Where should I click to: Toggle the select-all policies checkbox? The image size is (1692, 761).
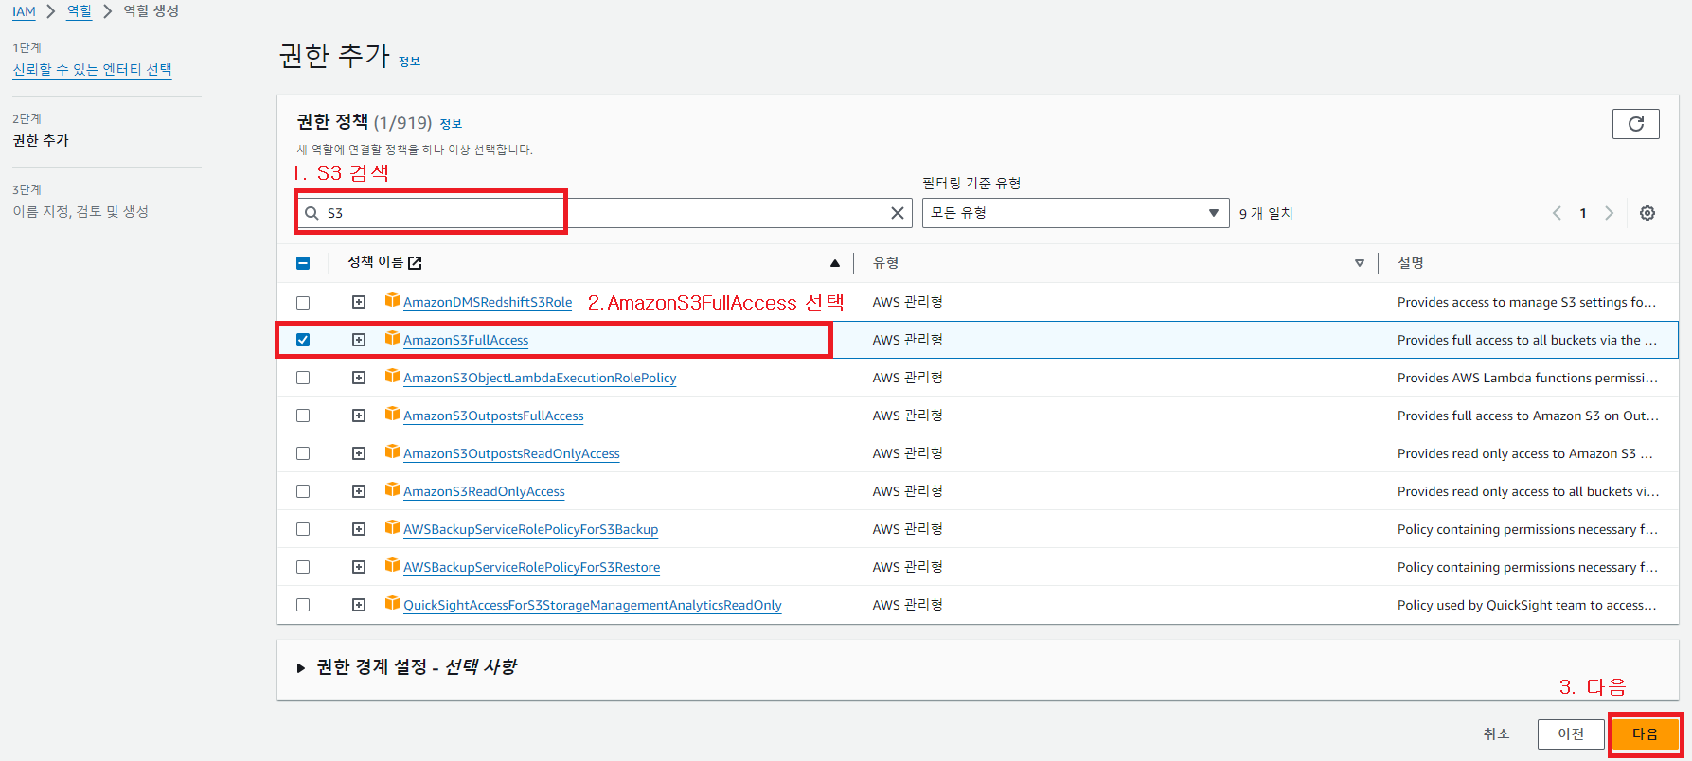pos(303,263)
